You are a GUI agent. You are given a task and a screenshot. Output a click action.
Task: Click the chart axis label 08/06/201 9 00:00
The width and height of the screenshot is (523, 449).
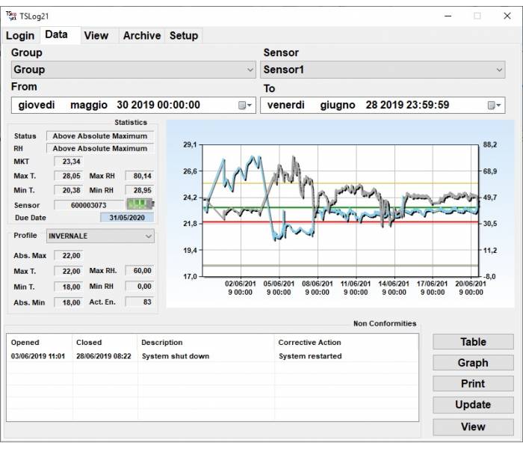click(318, 288)
